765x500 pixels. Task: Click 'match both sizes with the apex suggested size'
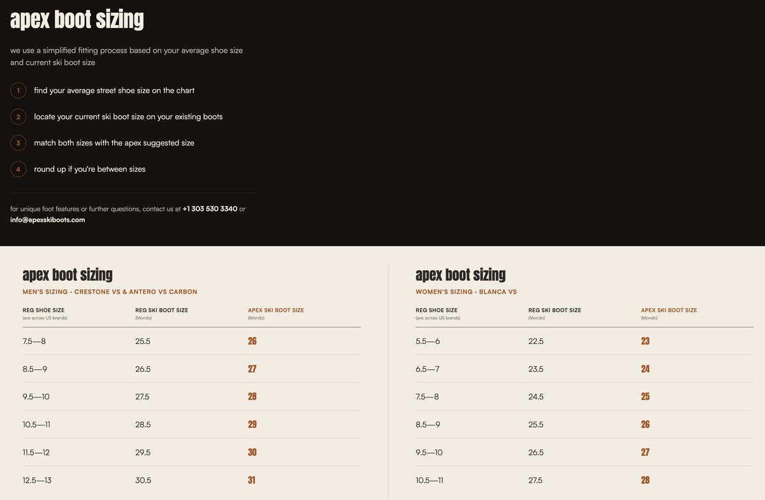coord(114,143)
